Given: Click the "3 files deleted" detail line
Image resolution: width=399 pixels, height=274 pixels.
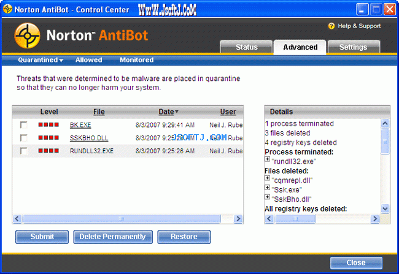Looking at the screenshot, I should tap(287, 133).
